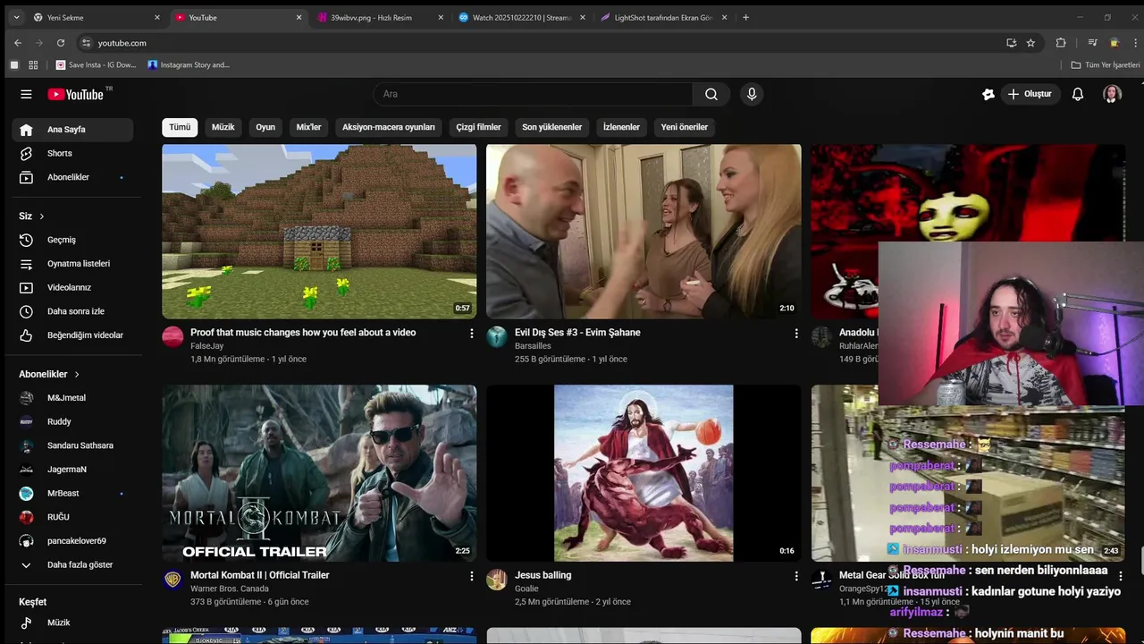The height and width of the screenshot is (644, 1144).
Task: Switch to Yeni Sekme browser tab
Action: click(x=97, y=17)
